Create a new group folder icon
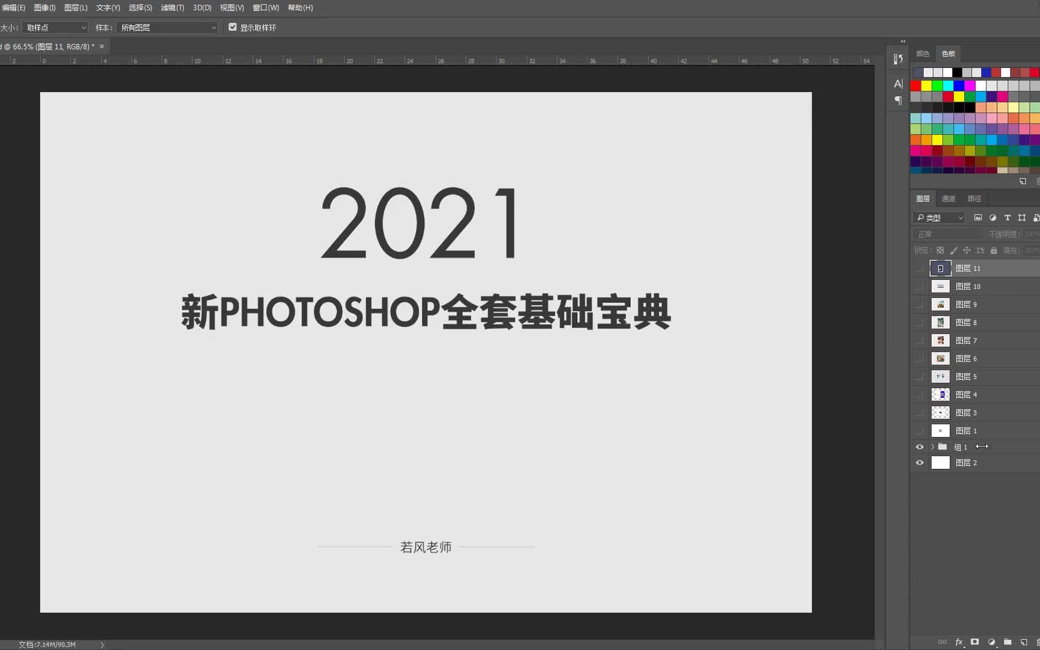The height and width of the screenshot is (650, 1040). [x=1007, y=642]
